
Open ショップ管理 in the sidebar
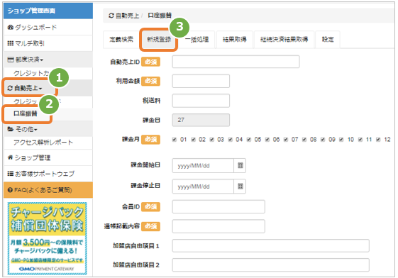tap(48, 157)
